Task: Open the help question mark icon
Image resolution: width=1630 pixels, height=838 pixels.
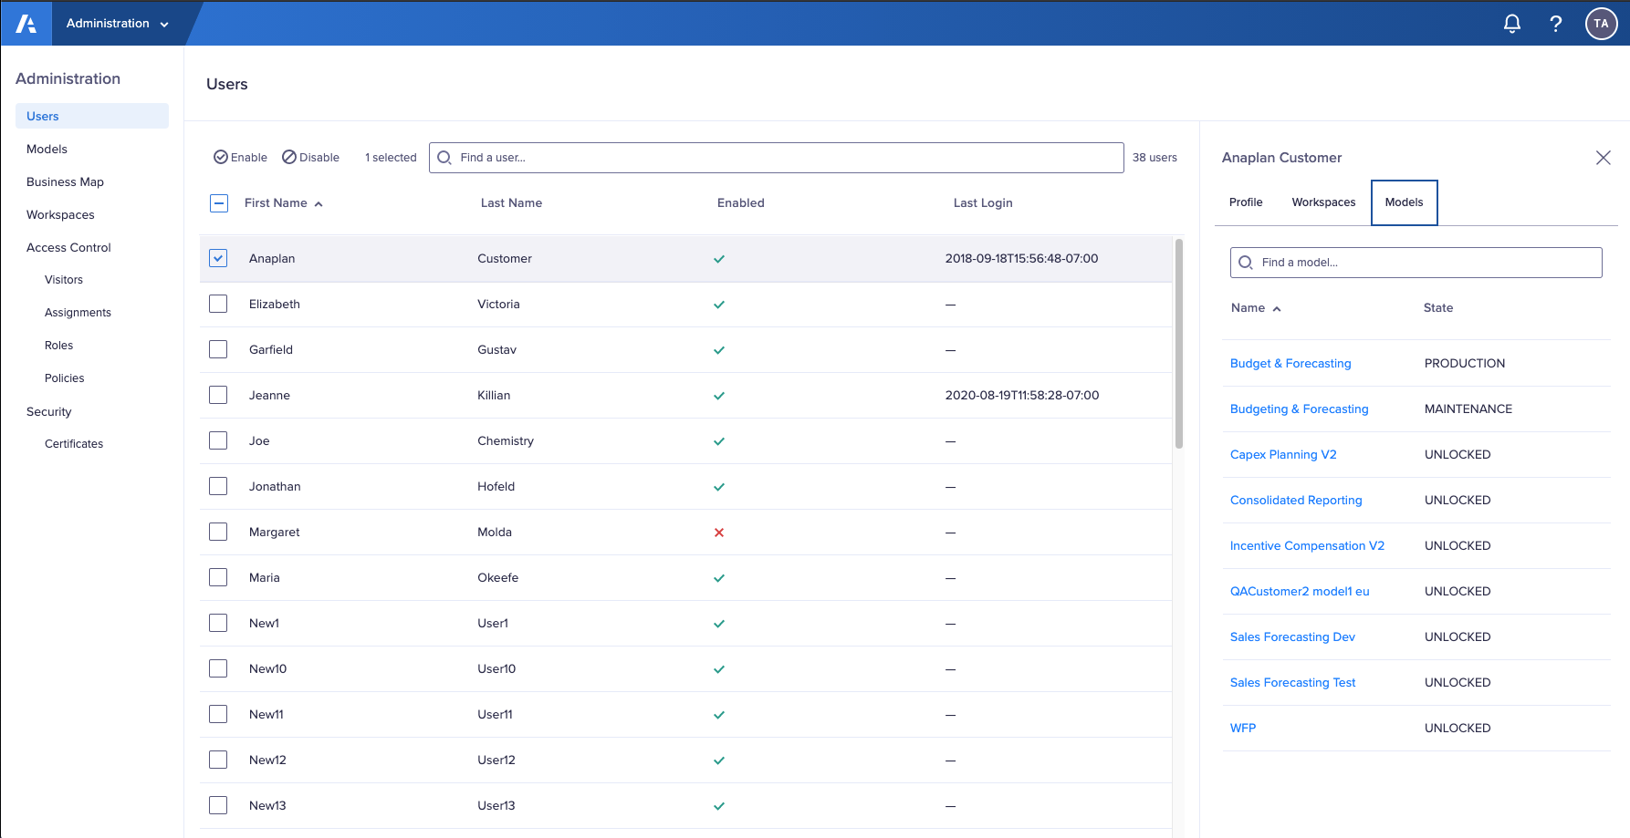Action: 1556,24
